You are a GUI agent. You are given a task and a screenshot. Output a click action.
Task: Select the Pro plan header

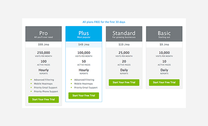[x=44, y=34]
